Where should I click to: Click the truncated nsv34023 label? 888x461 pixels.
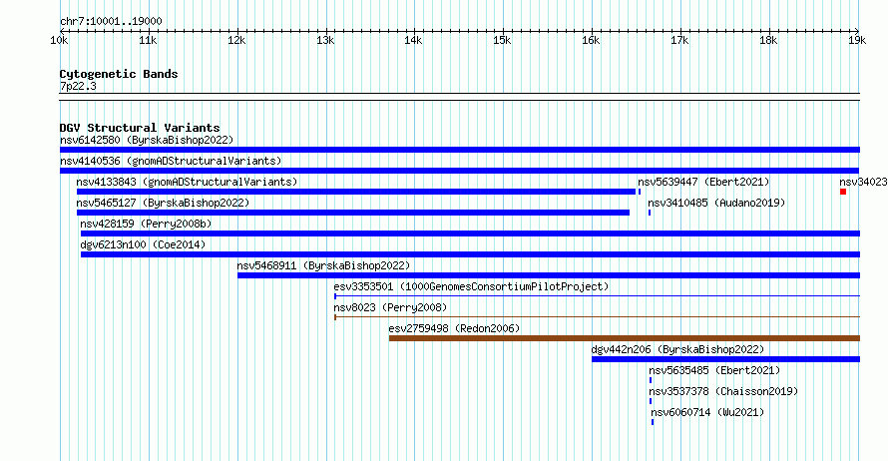864,182
